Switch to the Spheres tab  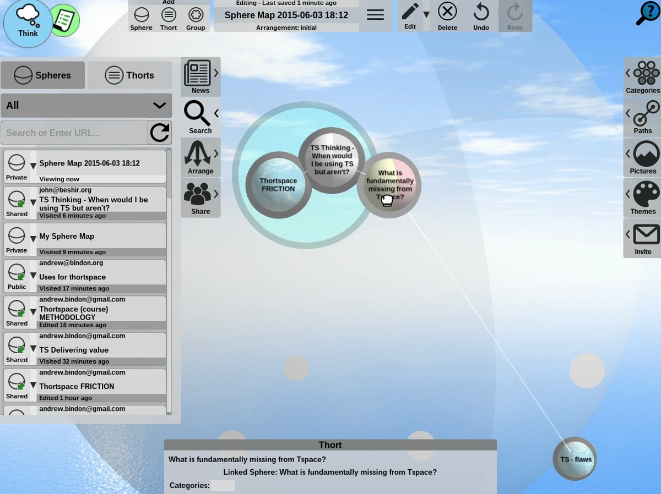[x=43, y=75]
